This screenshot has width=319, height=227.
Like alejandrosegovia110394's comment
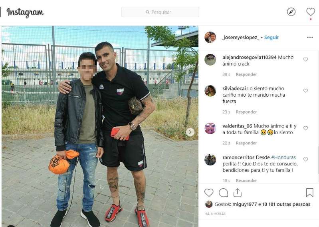point(305,60)
